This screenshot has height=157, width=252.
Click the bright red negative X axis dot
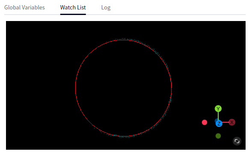(205, 122)
